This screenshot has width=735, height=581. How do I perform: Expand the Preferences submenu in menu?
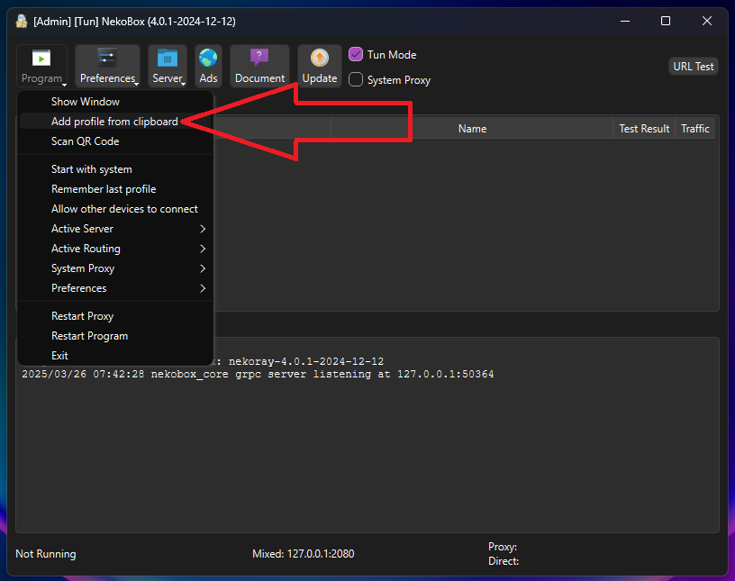115,288
